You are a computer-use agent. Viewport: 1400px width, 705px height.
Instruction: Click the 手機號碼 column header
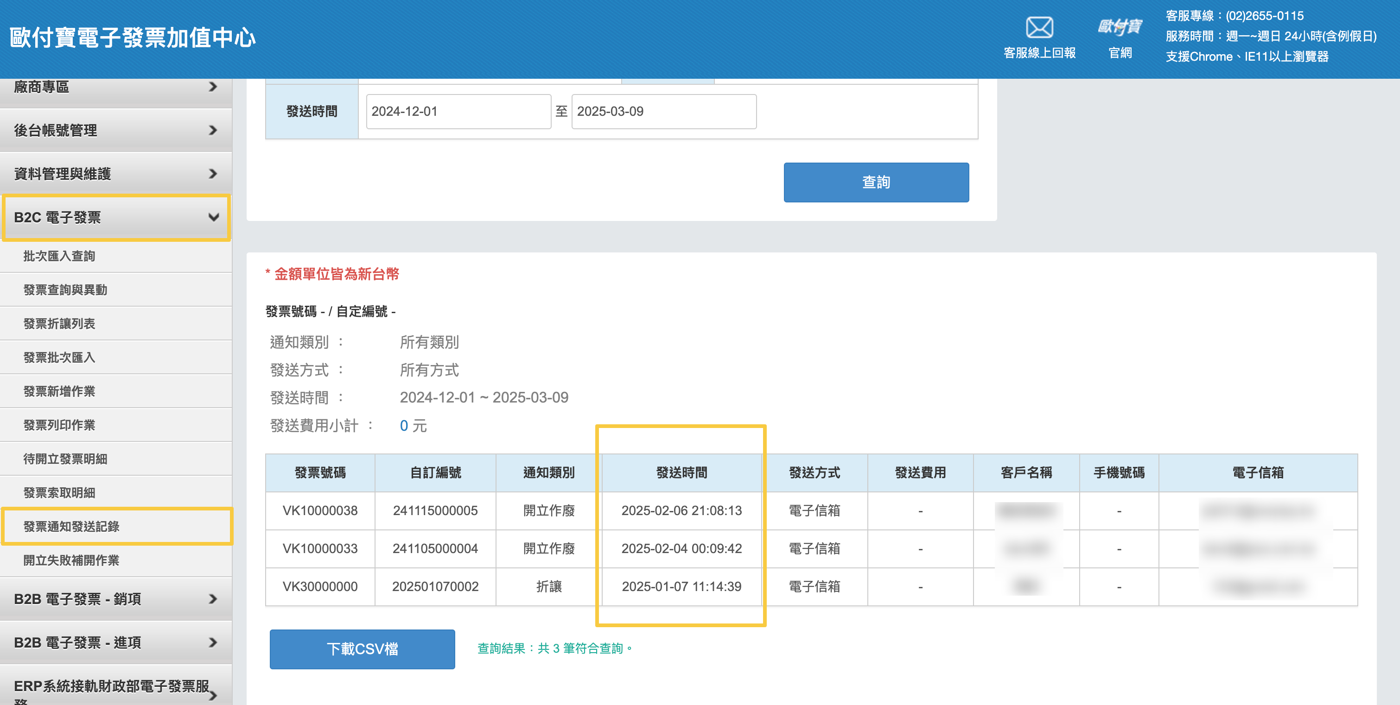(x=1119, y=472)
